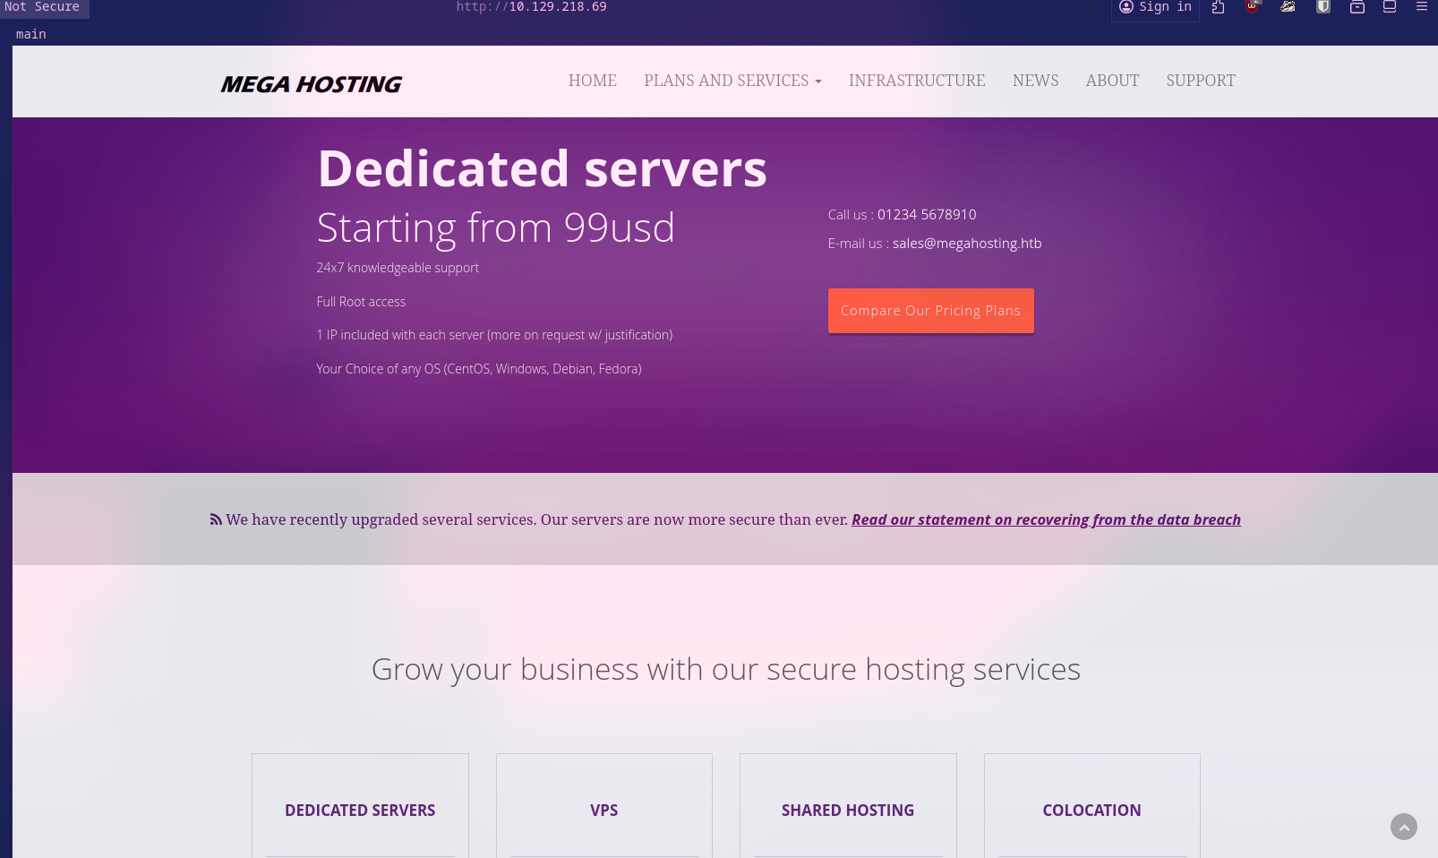Click the Mega Hosting logo
This screenshot has width=1438, height=858.
311,83
